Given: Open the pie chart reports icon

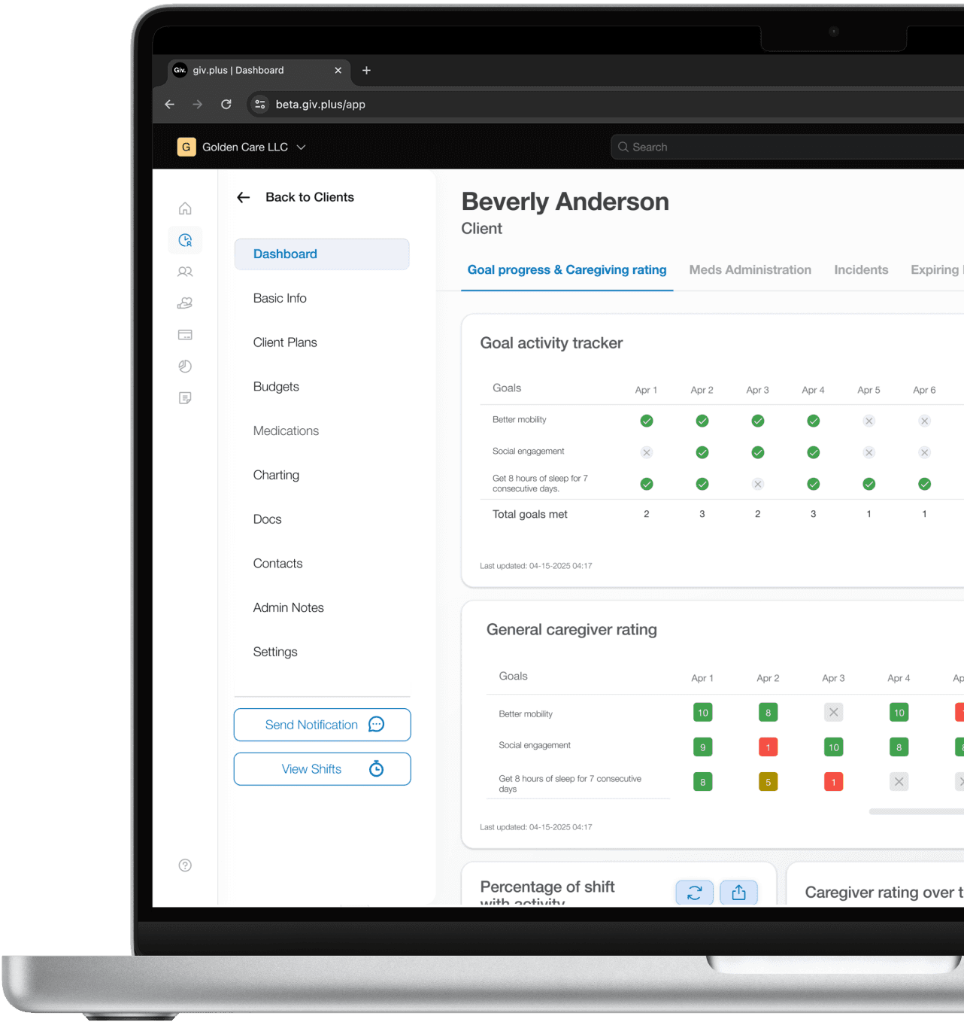Looking at the screenshot, I should 185,367.
